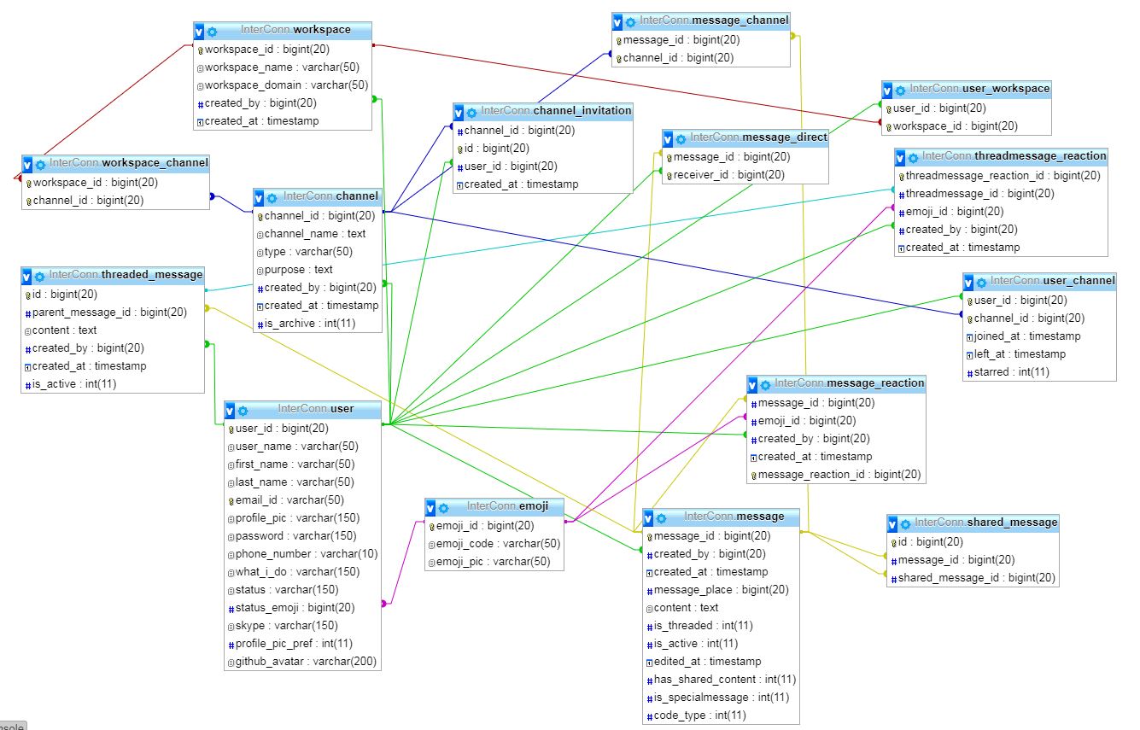Open the gear options of the user table

243,411
